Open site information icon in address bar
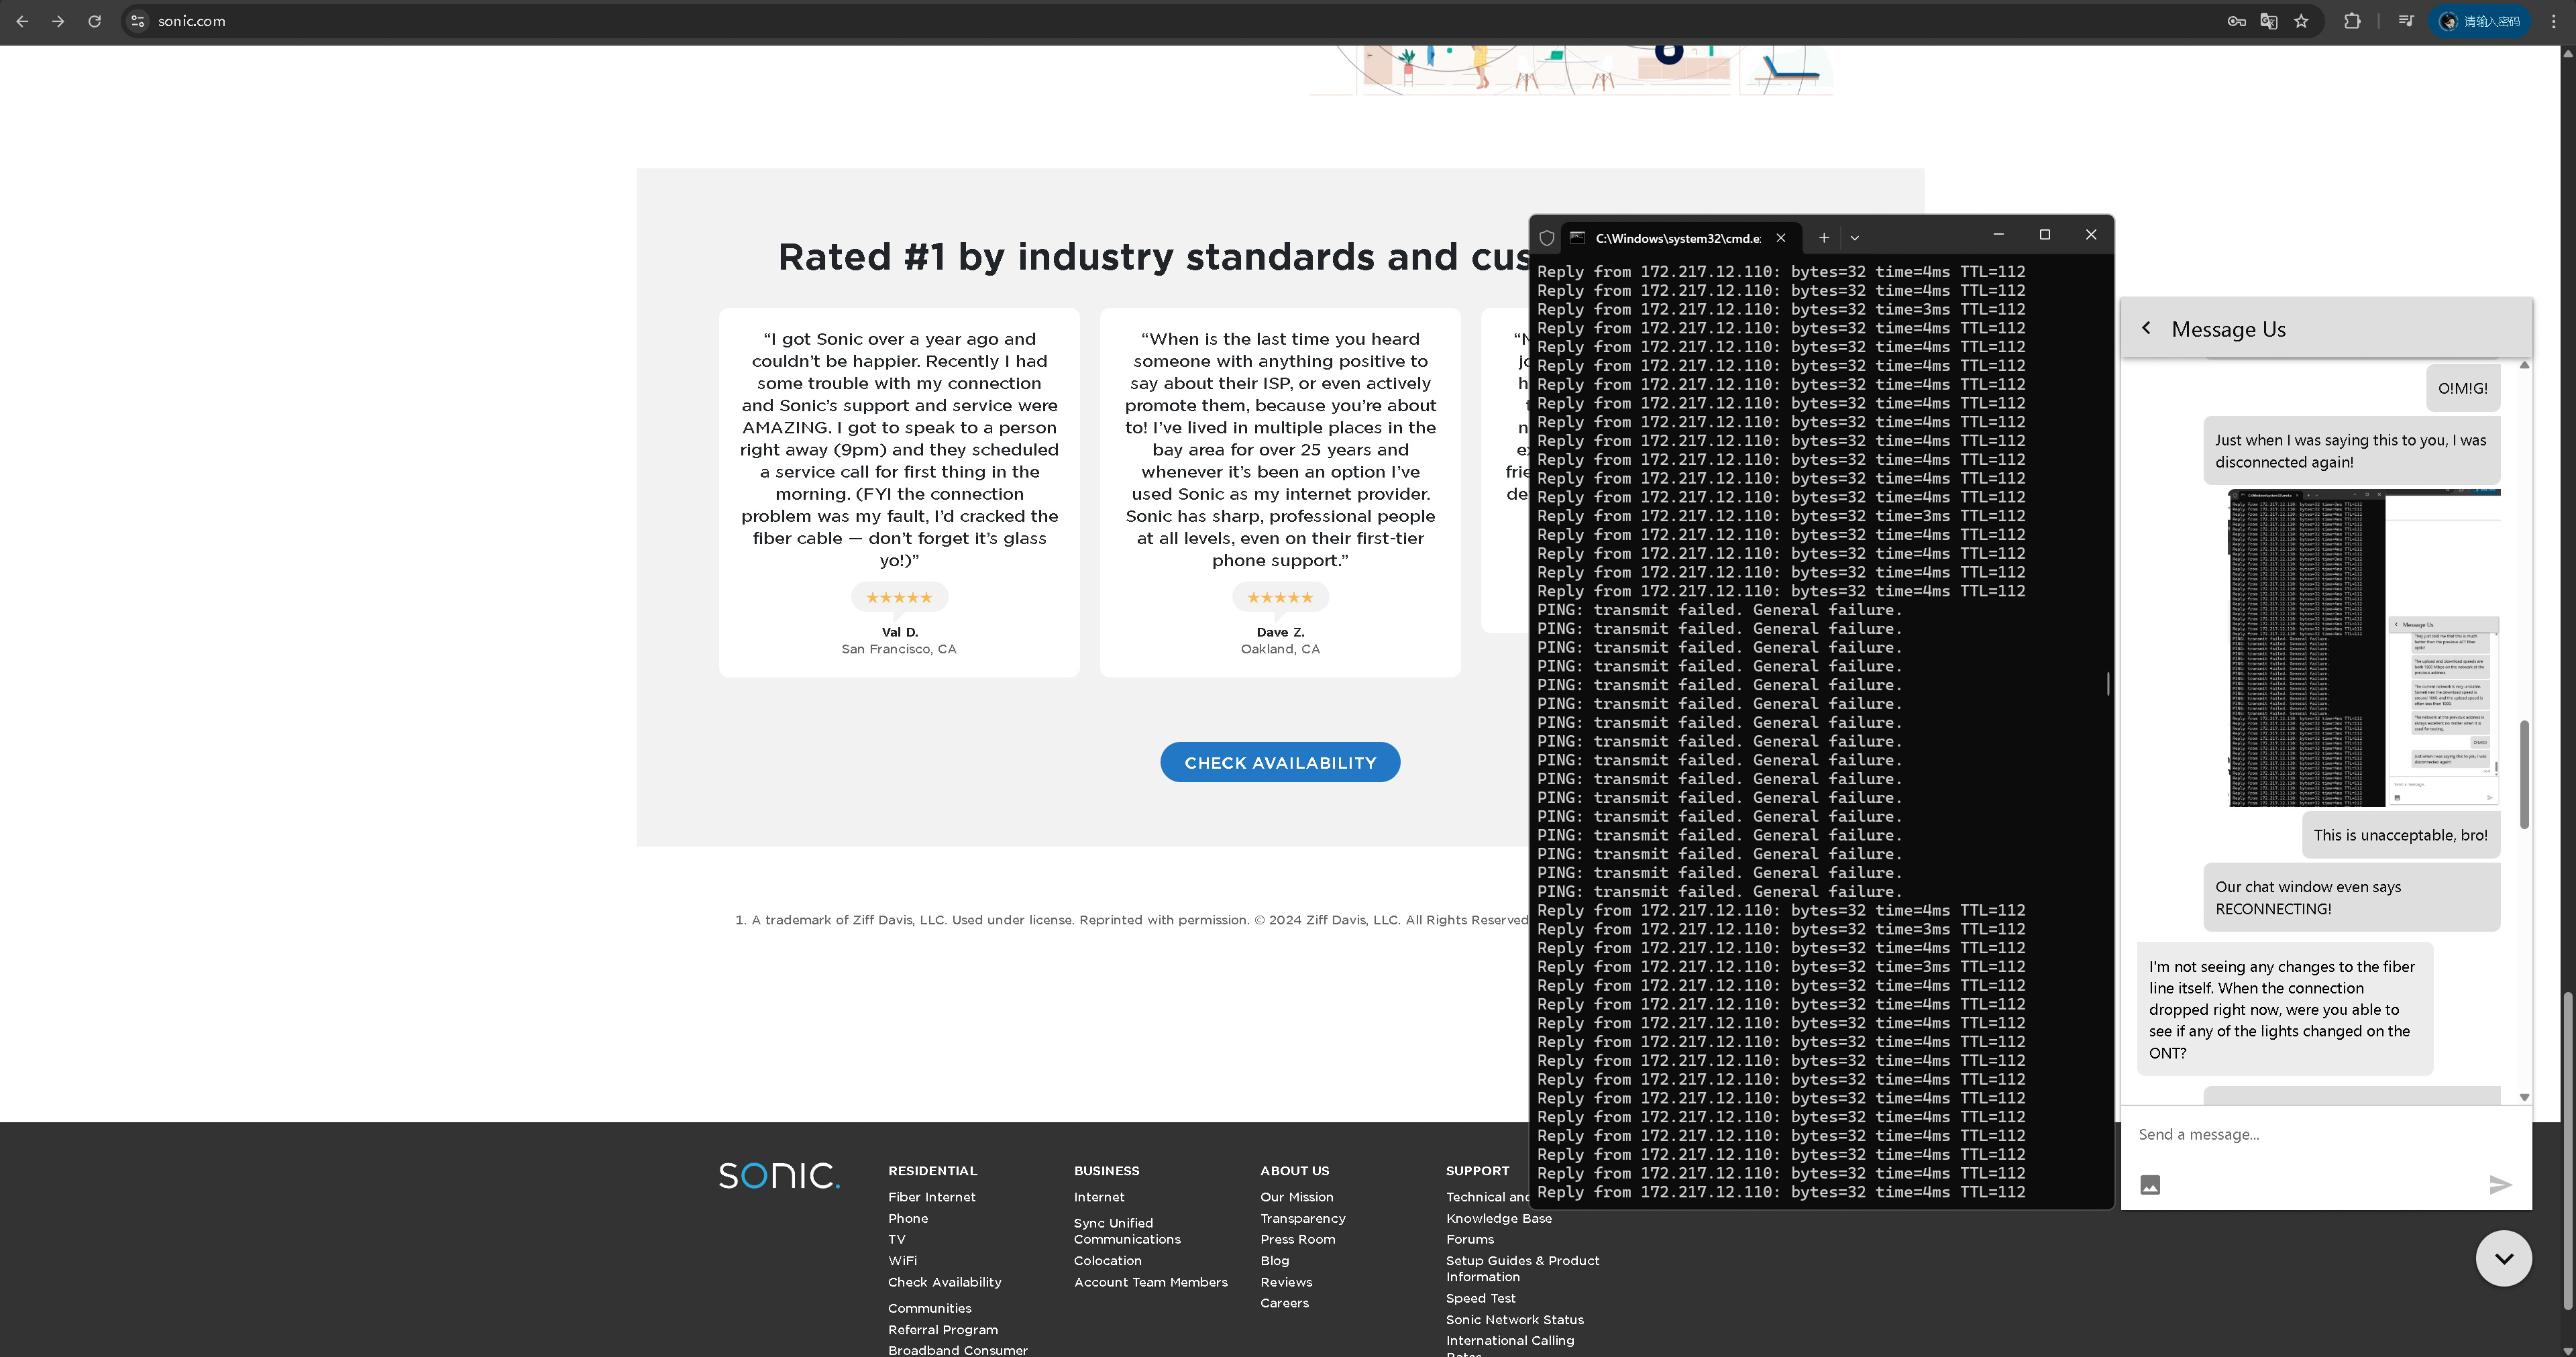Viewport: 2576px width, 1357px height. tap(138, 21)
